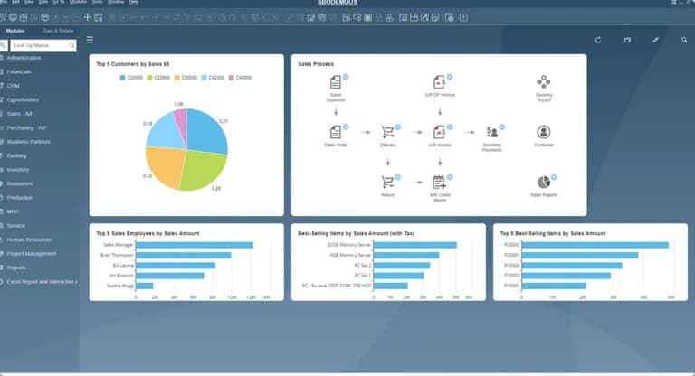Click the 'Sales Process' widget title
Image resolution: width=695 pixels, height=376 pixels.
tap(316, 64)
